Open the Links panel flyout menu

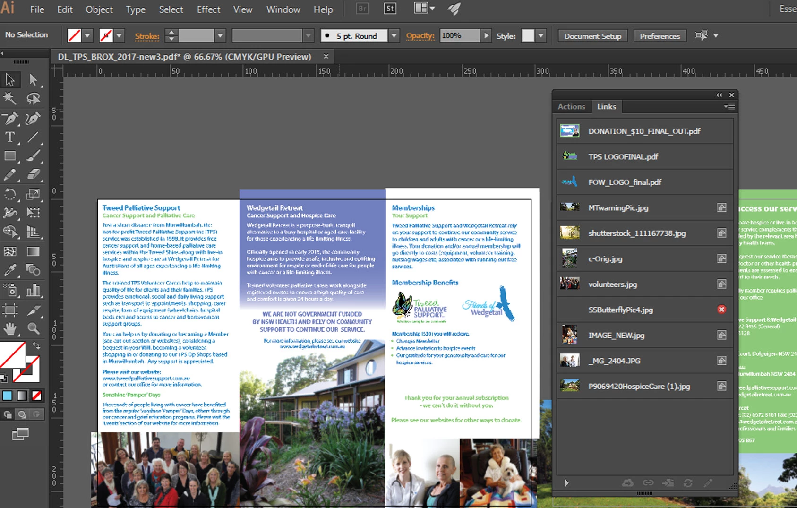click(729, 107)
